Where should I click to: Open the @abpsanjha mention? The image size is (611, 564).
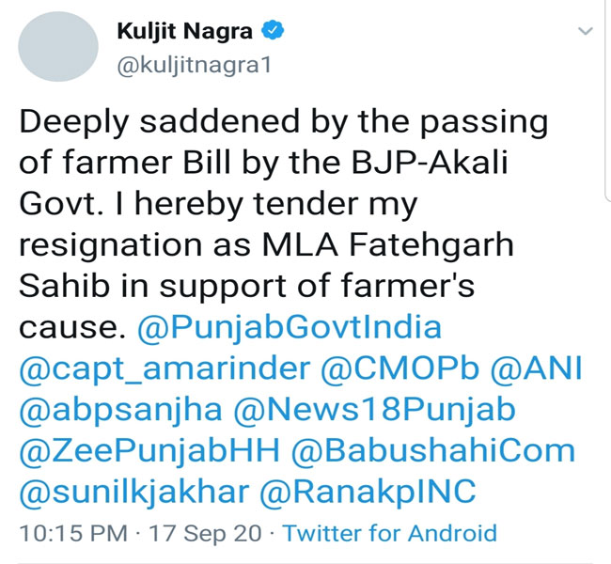pos(120,410)
